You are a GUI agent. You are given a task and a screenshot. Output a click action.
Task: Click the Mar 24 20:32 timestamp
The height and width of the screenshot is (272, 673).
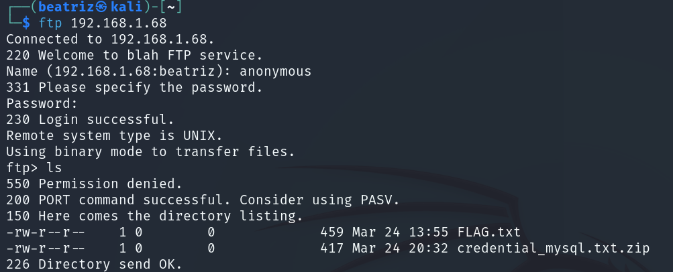400,249
